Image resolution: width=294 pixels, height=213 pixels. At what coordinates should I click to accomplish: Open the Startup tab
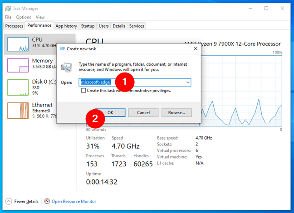click(88, 26)
